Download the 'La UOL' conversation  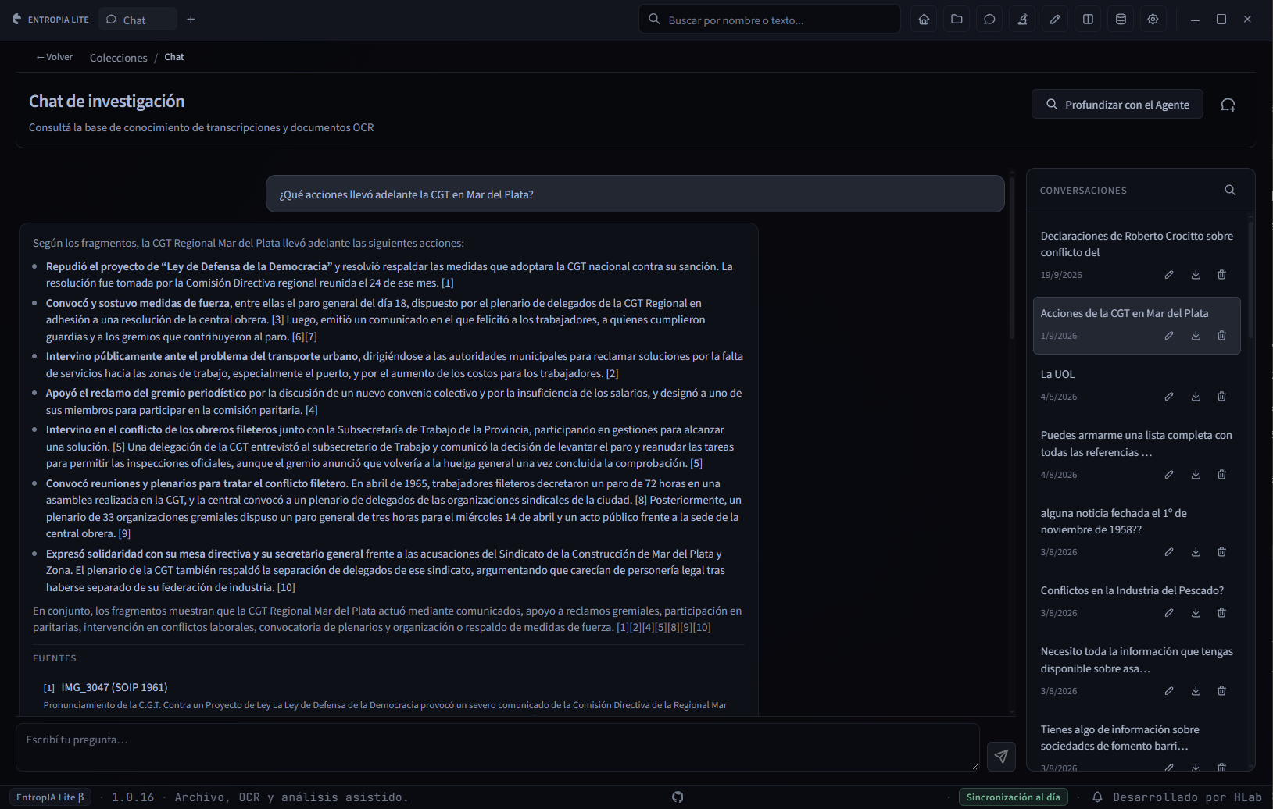(1196, 397)
